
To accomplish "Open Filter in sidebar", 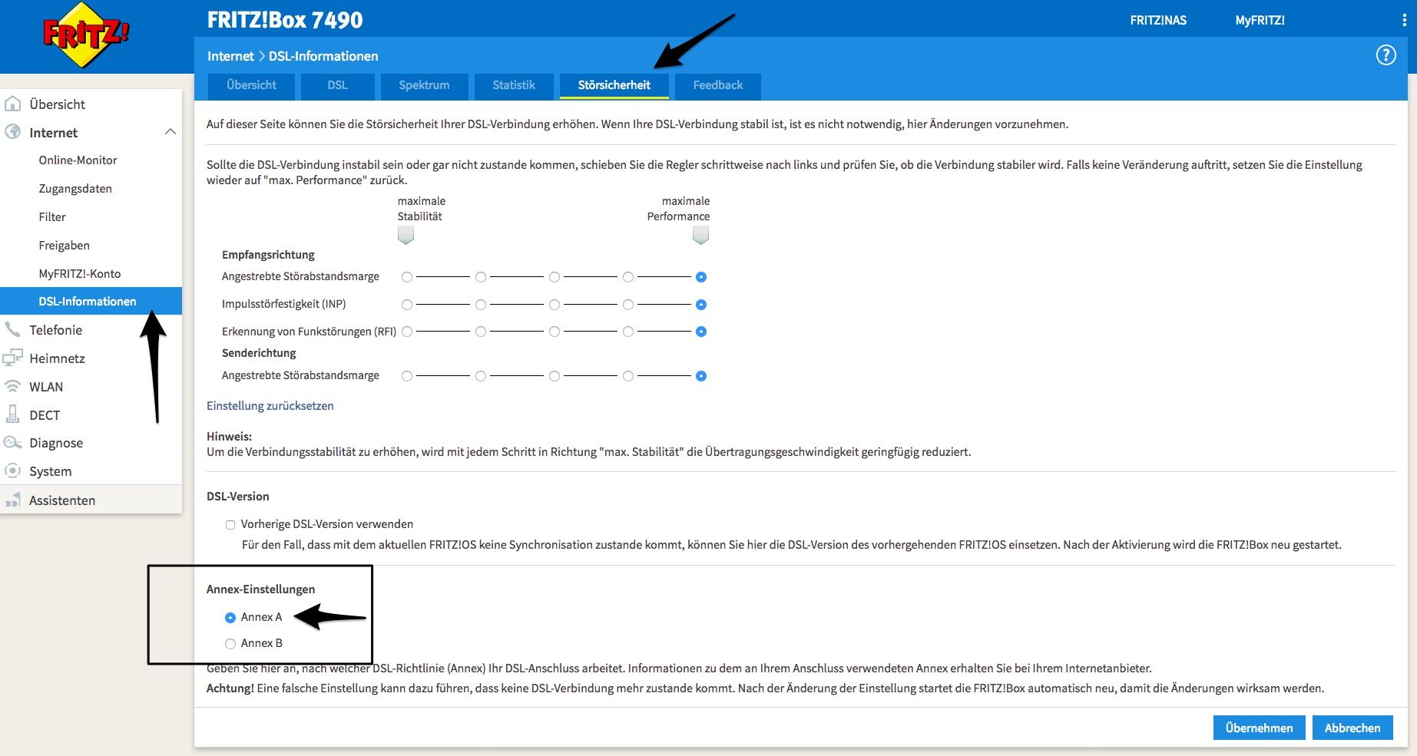I will click(52, 217).
